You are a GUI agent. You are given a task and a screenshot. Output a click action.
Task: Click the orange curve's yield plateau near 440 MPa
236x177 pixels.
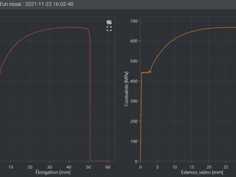click(x=146, y=72)
